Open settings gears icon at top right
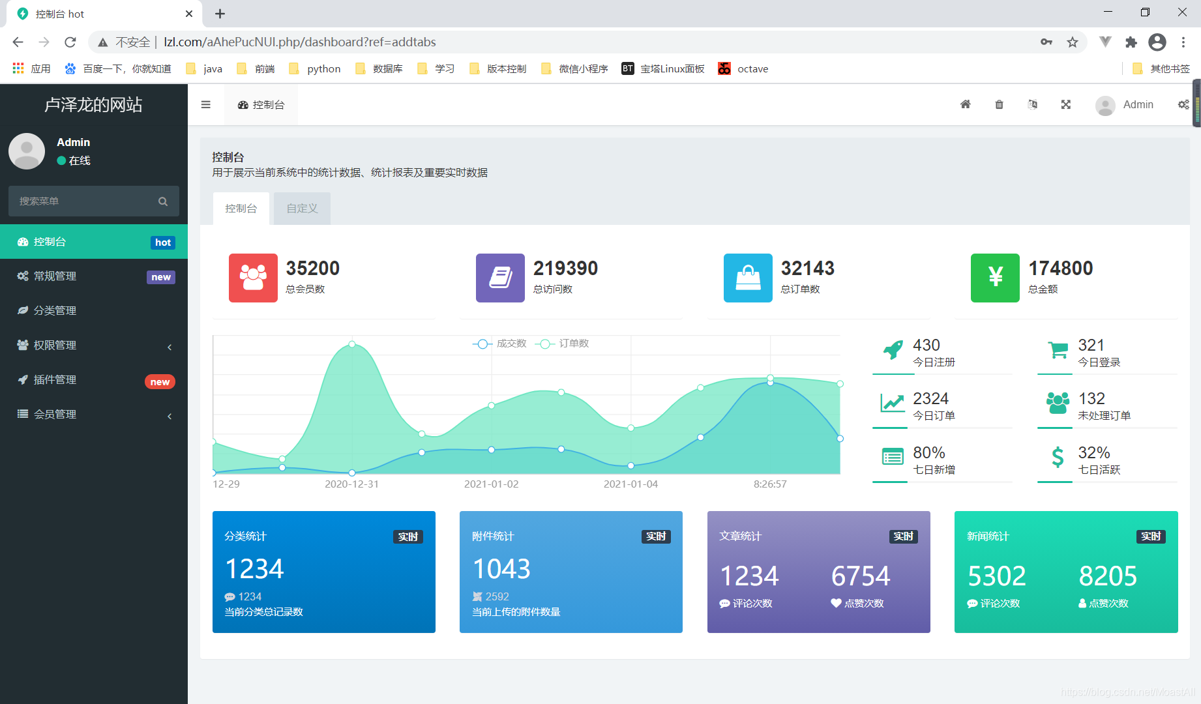Viewport: 1201px width, 704px height. pos(1183,104)
